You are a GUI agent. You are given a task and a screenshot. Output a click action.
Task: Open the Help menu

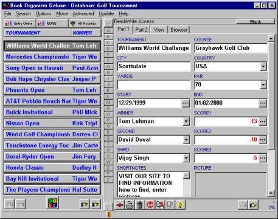(x=123, y=14)
